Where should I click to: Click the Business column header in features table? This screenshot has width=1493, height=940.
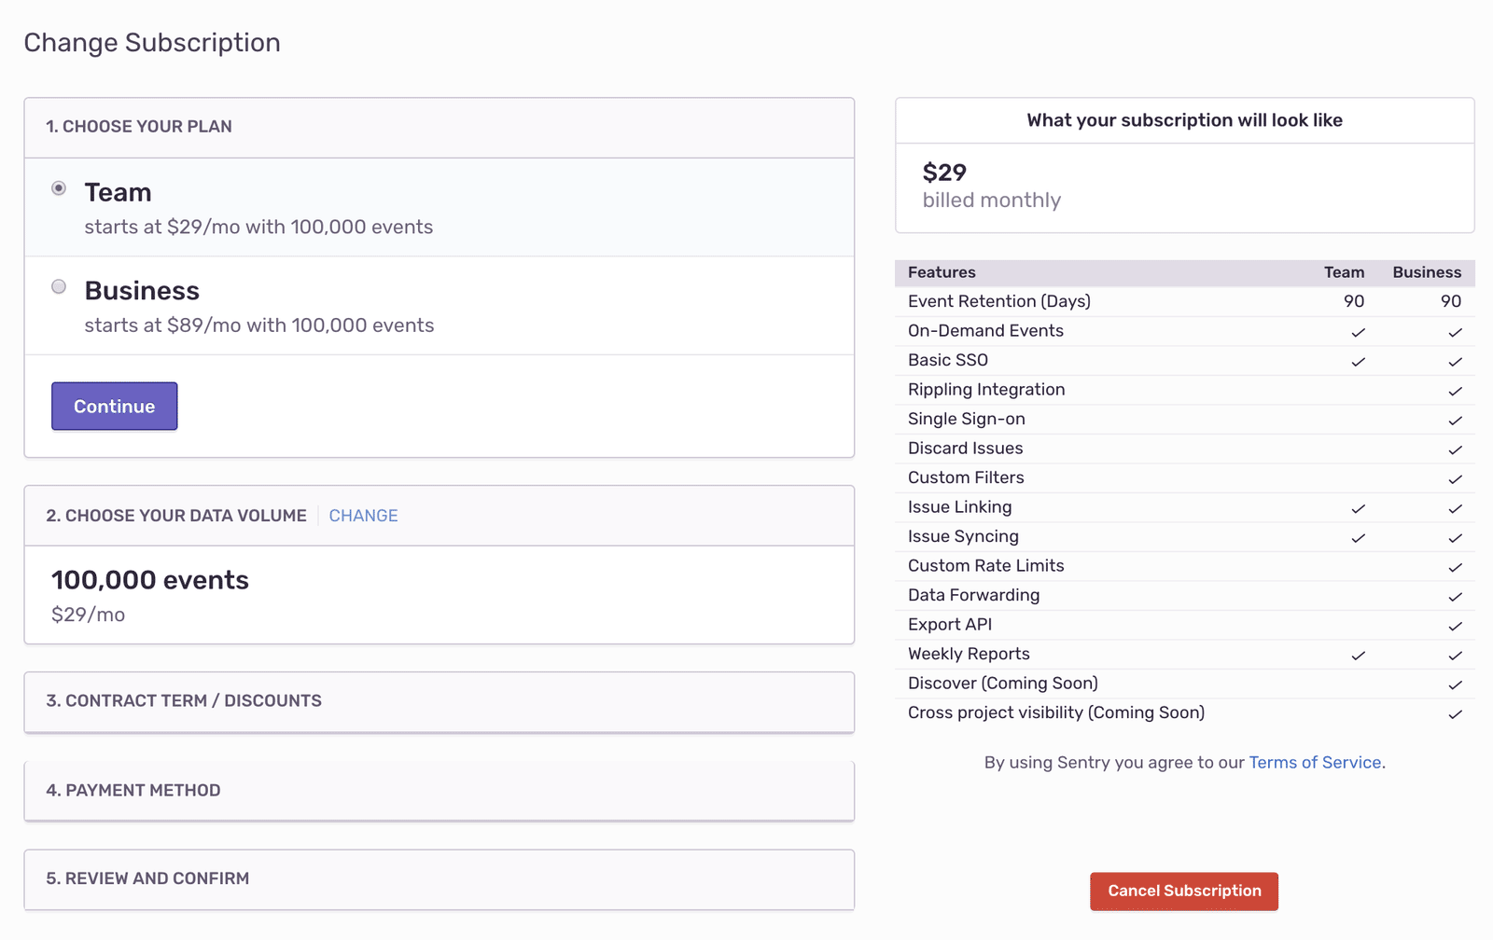click(1427, 272)
